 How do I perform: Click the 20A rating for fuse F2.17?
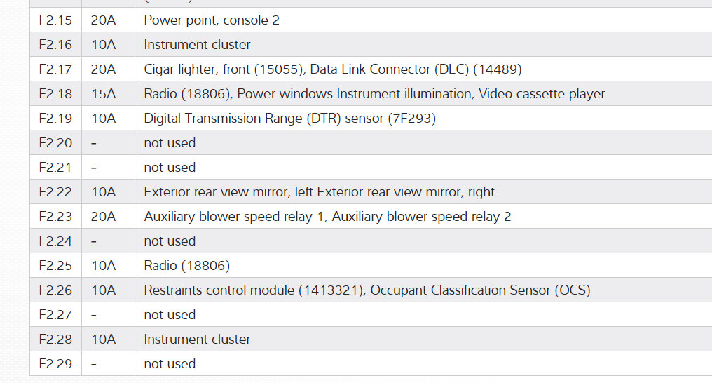click(104, 69)
